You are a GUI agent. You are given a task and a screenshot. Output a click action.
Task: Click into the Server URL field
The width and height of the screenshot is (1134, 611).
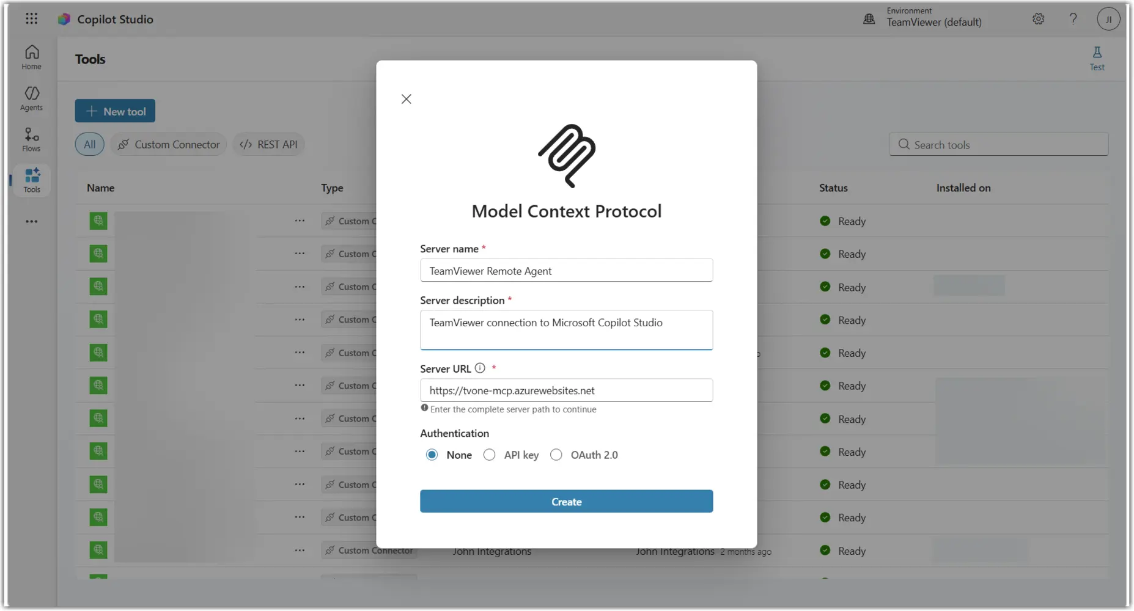pos(566,390)
